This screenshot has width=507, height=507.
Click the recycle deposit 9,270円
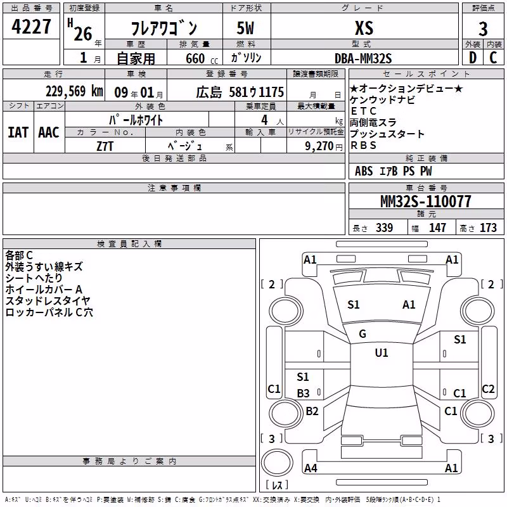point(324,146)
